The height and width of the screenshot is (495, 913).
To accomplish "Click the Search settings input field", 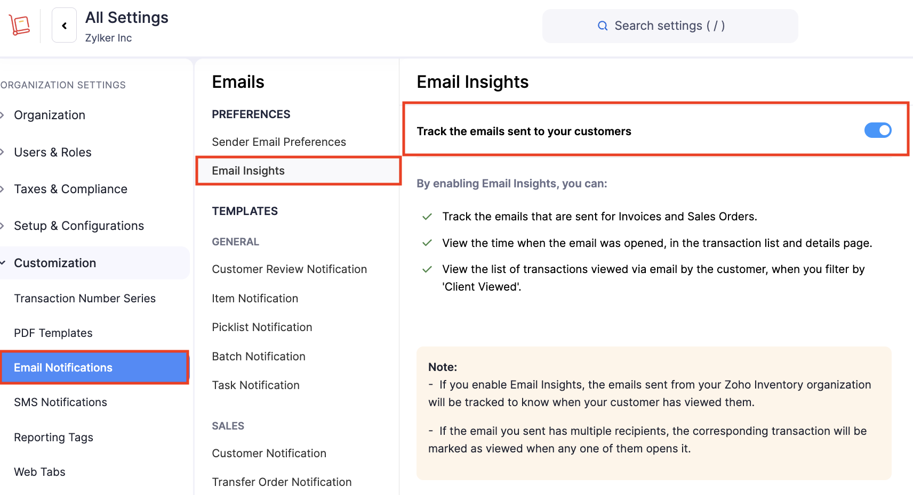I will tap(669, 26).
